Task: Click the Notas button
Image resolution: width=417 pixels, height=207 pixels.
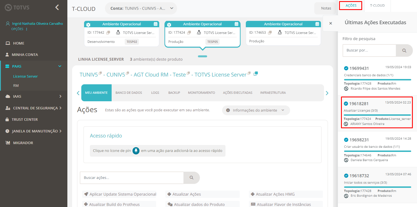Action: tap(326, 8)
